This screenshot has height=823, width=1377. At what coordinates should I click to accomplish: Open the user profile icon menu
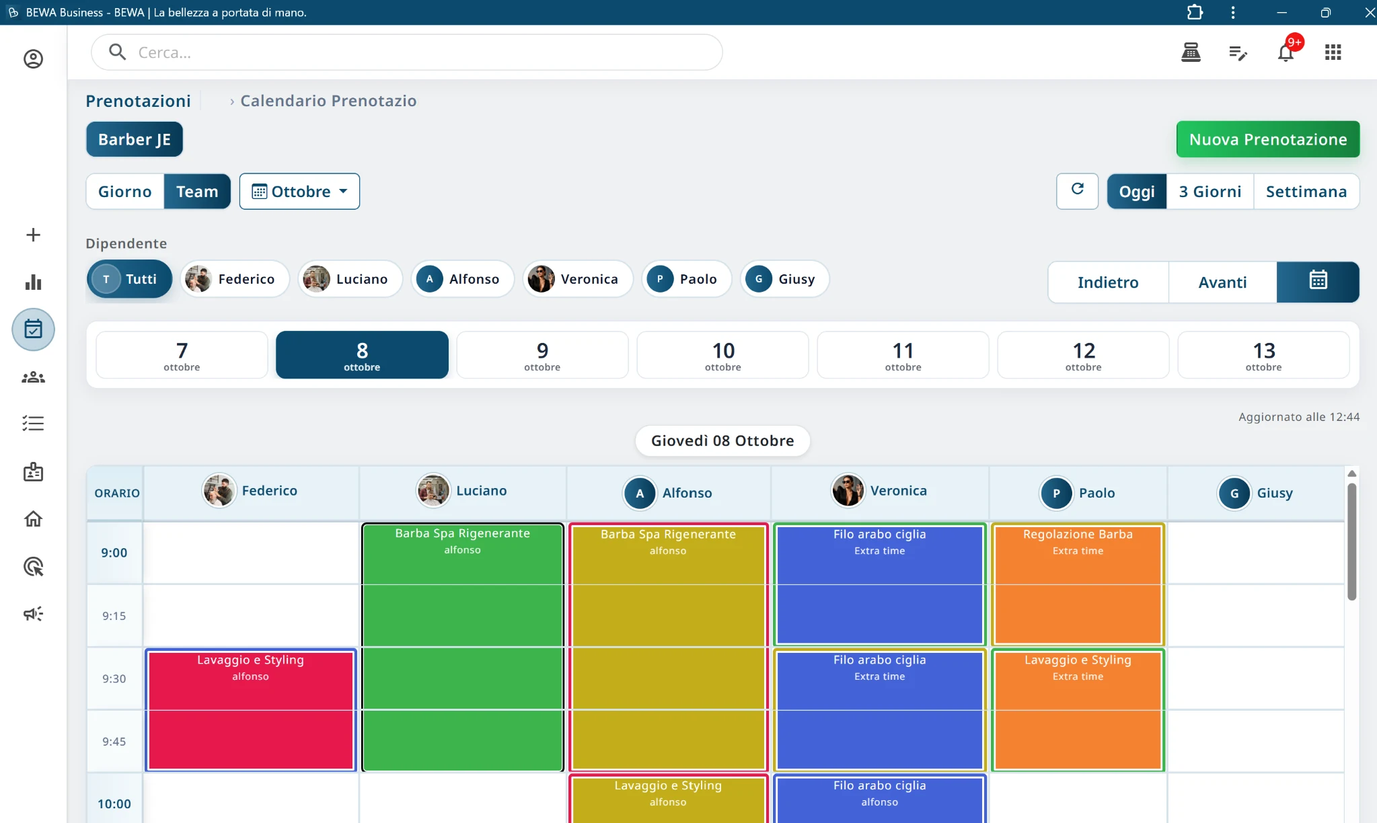tap(33, 59)
